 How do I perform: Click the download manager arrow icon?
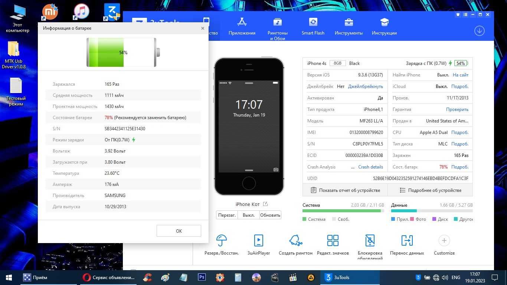[x=480, y=31]
